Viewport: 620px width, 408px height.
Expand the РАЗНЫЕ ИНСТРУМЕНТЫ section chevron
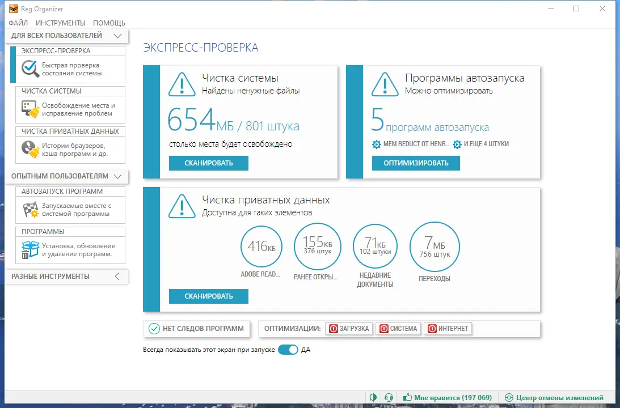point(117,276)
